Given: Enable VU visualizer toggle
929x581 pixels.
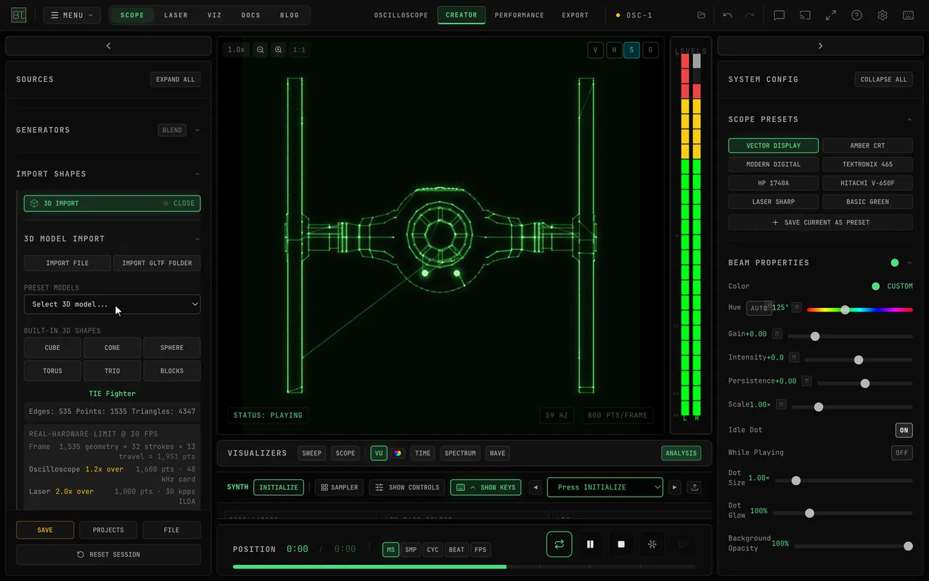Looking at the screenshot, I should click(x=379, y=453).
